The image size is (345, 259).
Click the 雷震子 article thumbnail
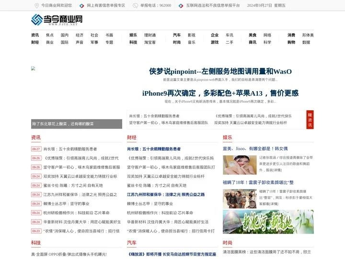pyautogui.click(x=240, y=199)
